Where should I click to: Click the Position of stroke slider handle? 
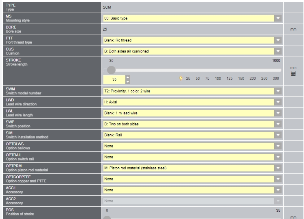[107, 217]
